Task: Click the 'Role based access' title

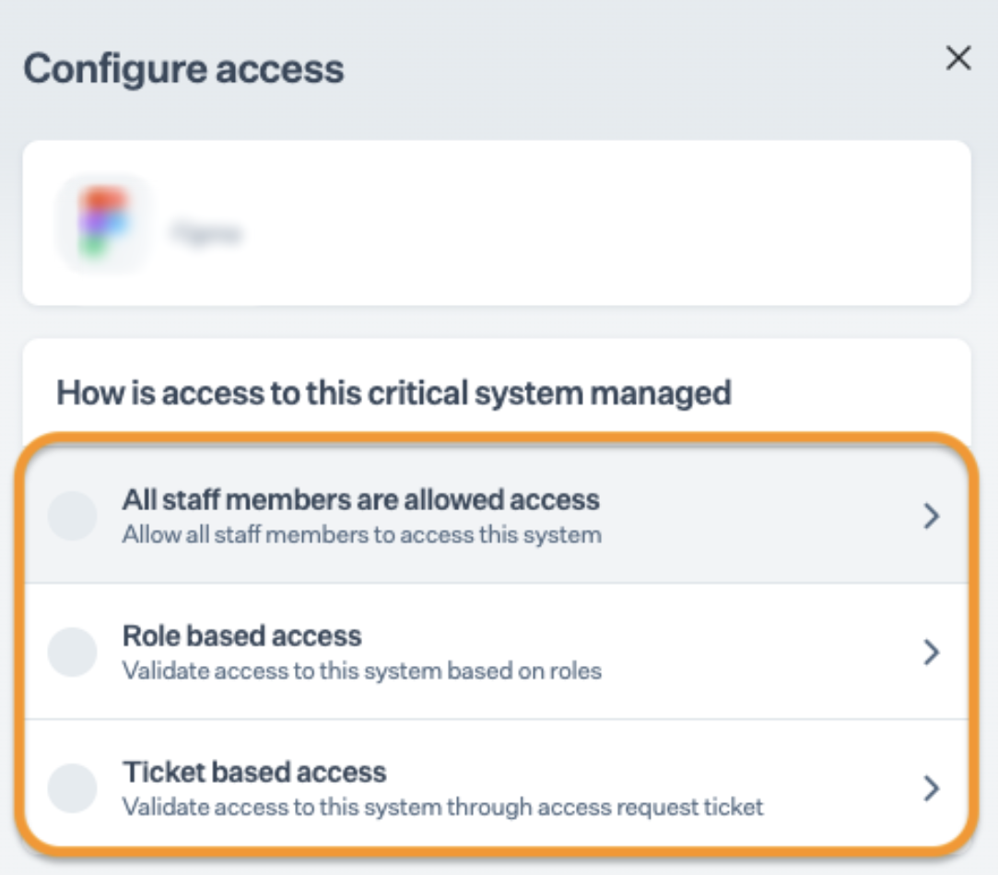Action: click(241, 636)
